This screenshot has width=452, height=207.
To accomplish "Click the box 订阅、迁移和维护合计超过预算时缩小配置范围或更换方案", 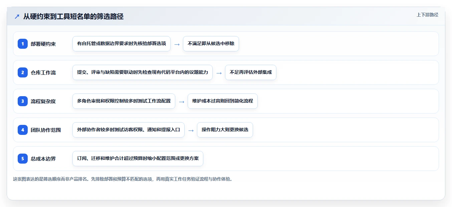I will point(138,159).
